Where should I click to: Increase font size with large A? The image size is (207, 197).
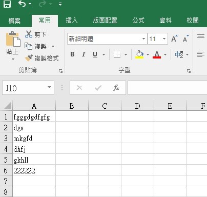(x=174, y=39)
